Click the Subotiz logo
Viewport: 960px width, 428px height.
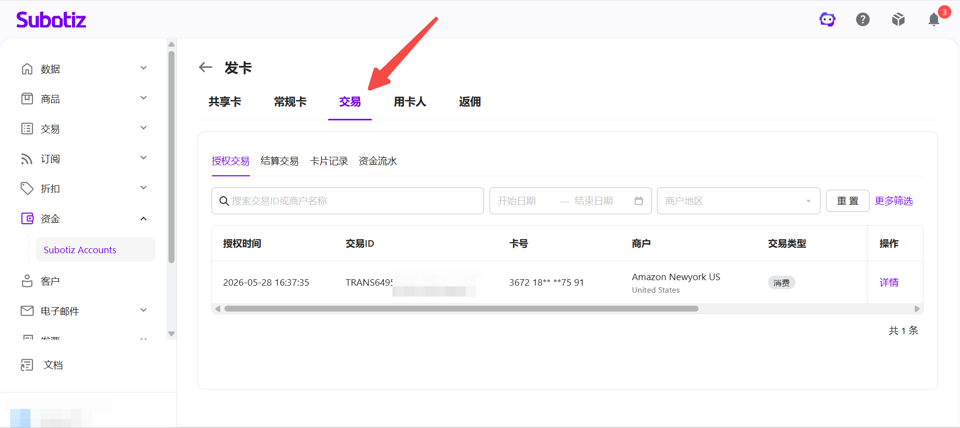click(x=51, y=19)
